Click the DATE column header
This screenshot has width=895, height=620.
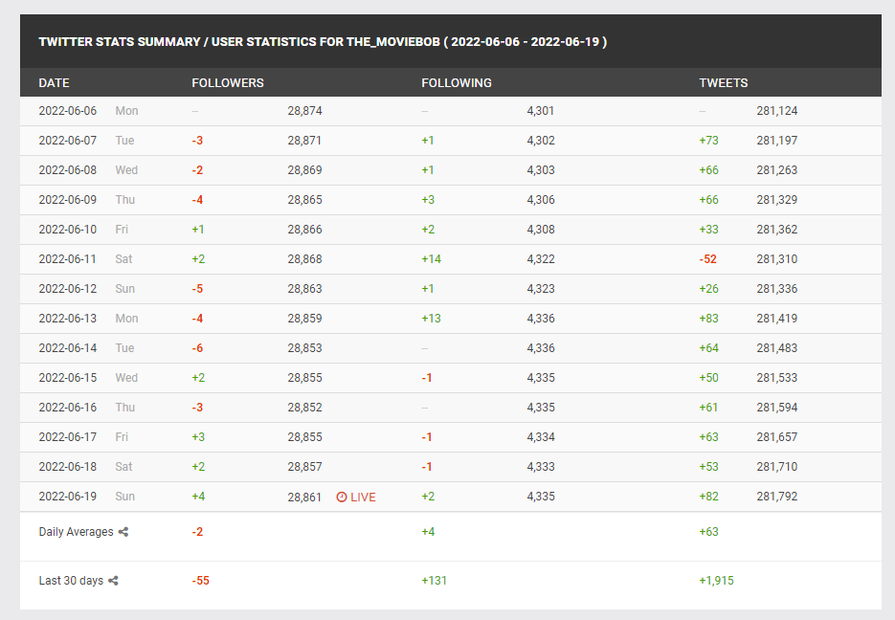tap(55, 83)
